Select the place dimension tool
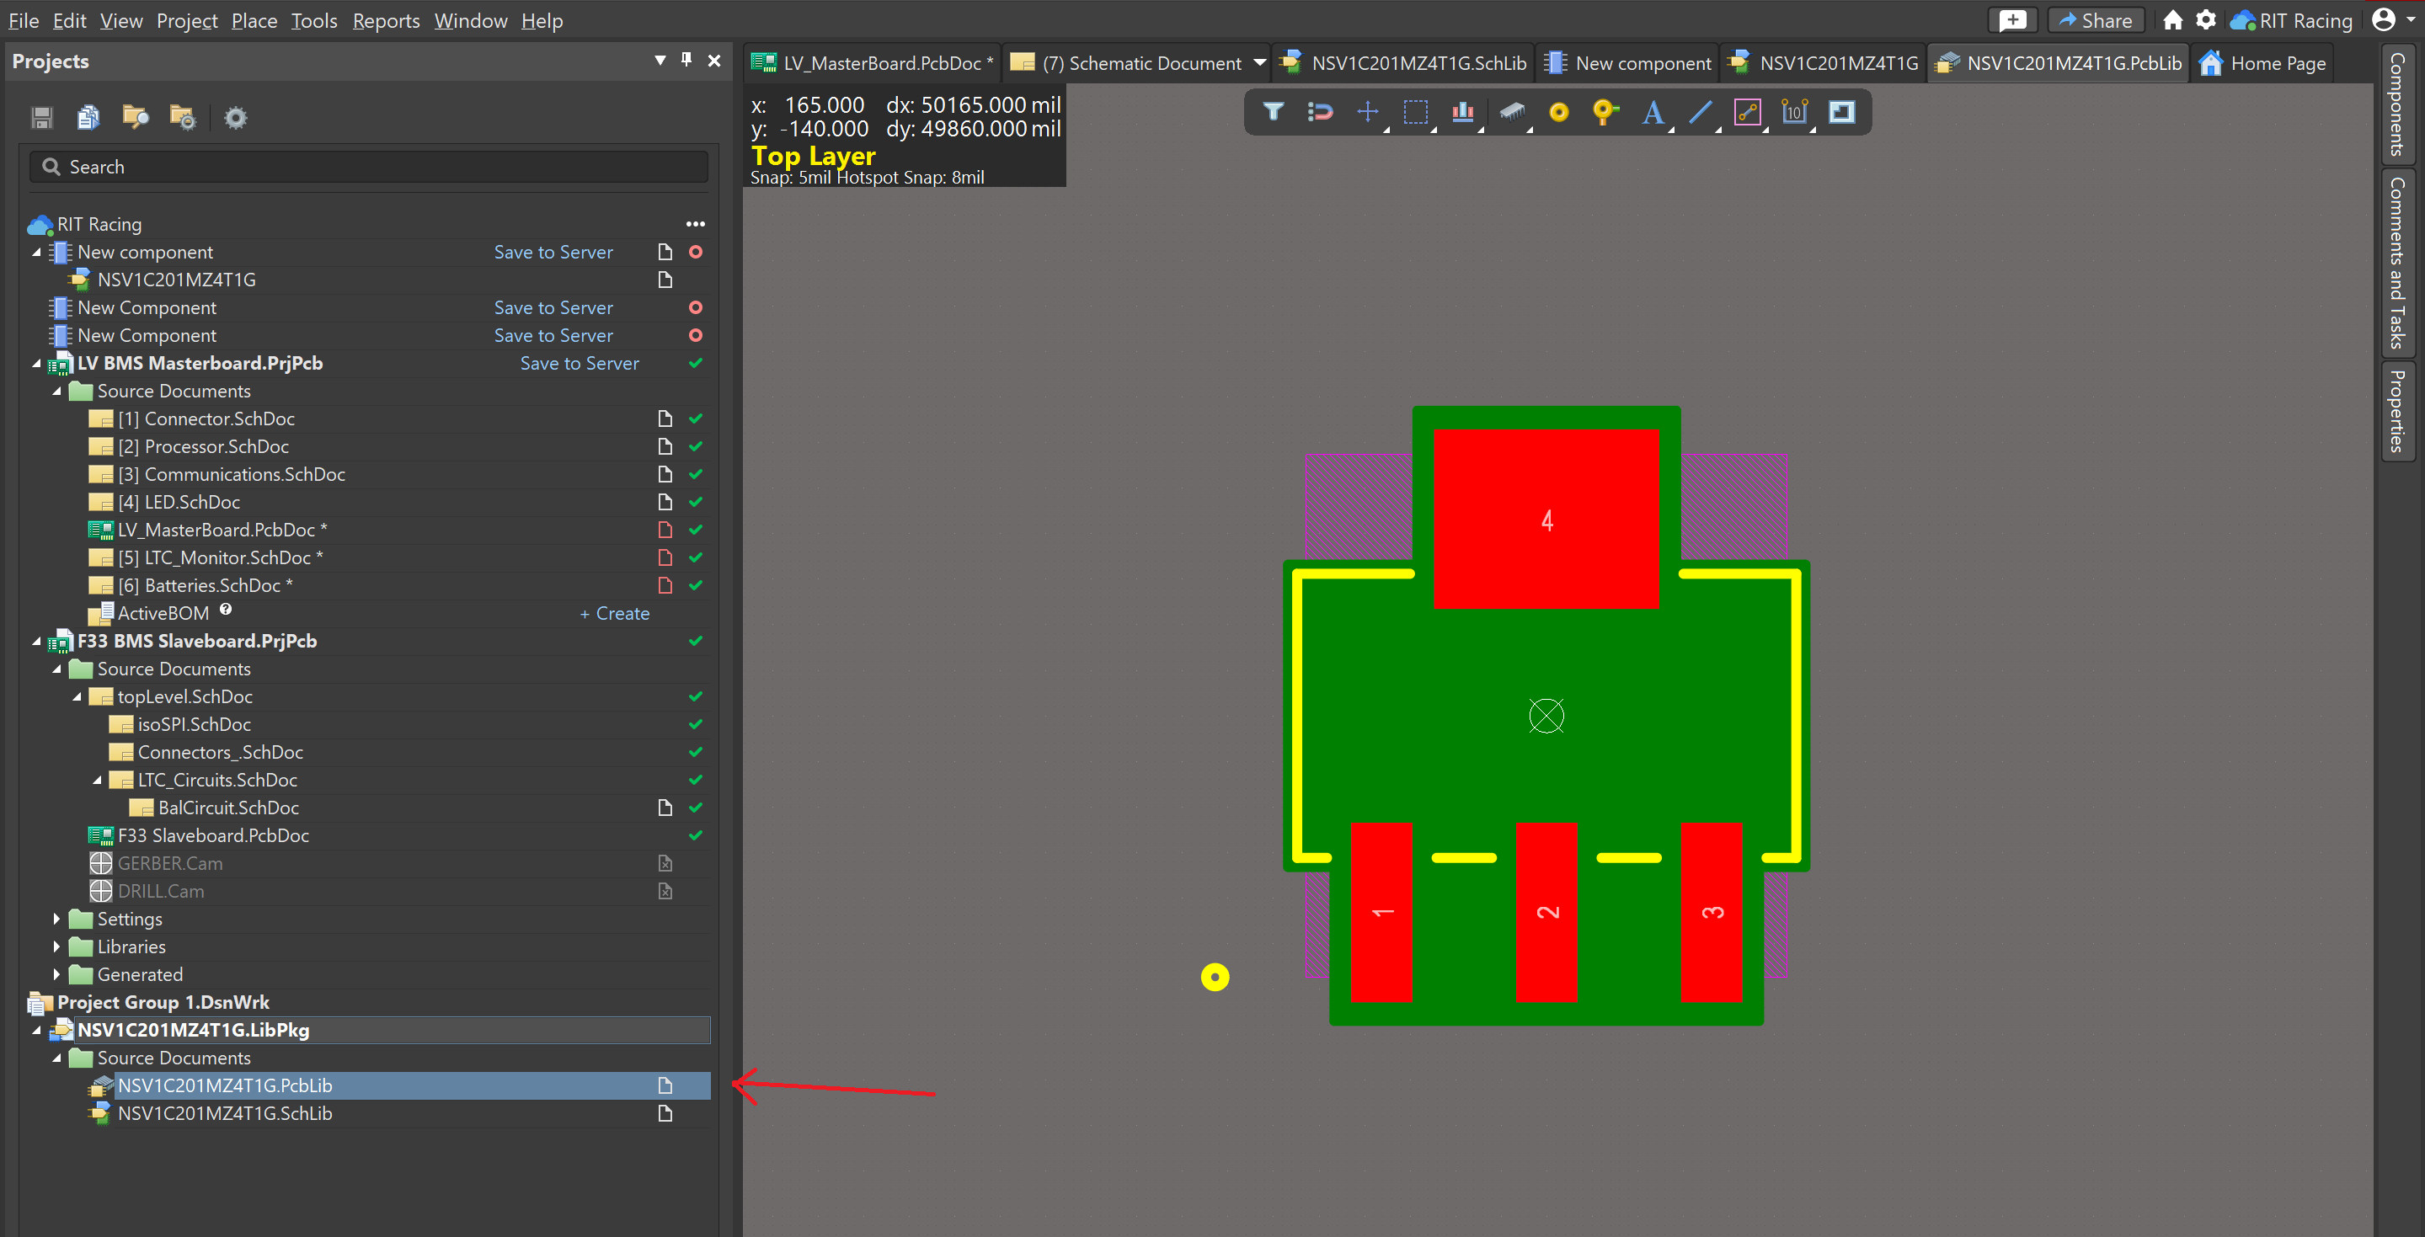This screenshot has width=2425, height=1237. 1794,112
